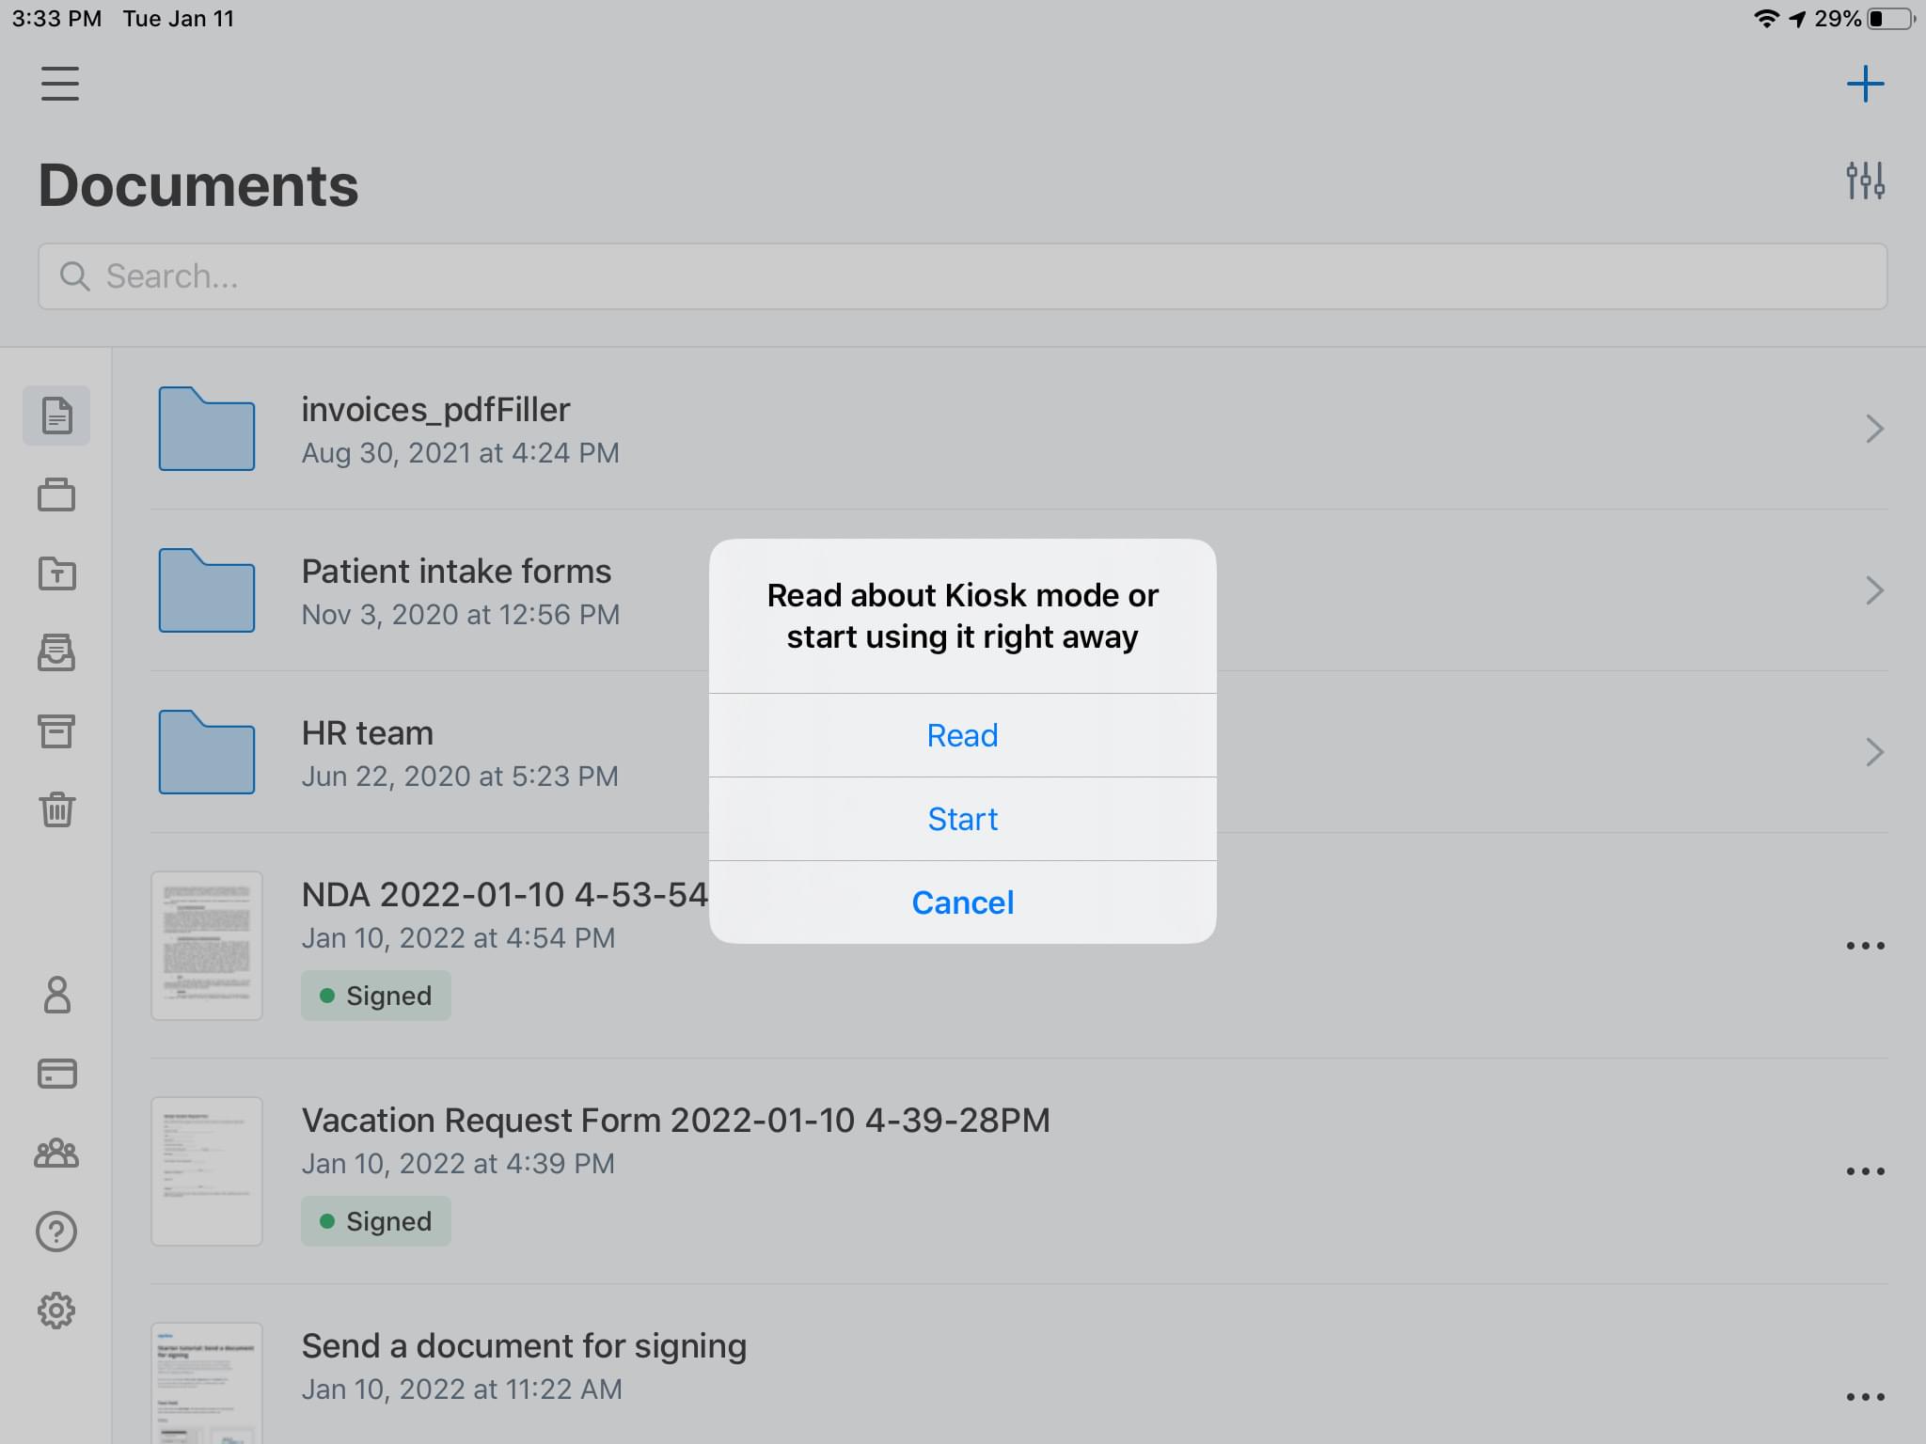Screen dimensions: 1926x1444
Task: Expand the invoices_pdfFiller folder chevron
Action: point(1873,429)
